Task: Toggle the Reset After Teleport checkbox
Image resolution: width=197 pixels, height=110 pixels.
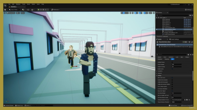Action: tap(172, 91)
